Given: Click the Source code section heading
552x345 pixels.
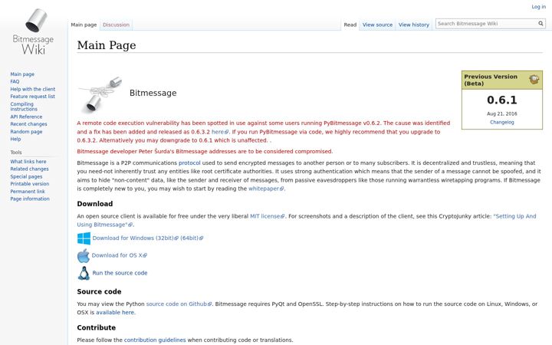Looking at the screenshot, I should tap(99, 292).
